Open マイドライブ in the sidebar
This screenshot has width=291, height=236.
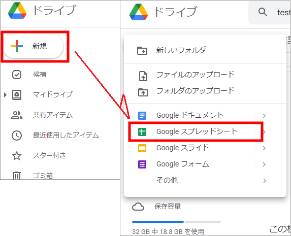click(x=53, y=94)
